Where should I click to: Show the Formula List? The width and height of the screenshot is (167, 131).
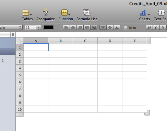[87, 12]
